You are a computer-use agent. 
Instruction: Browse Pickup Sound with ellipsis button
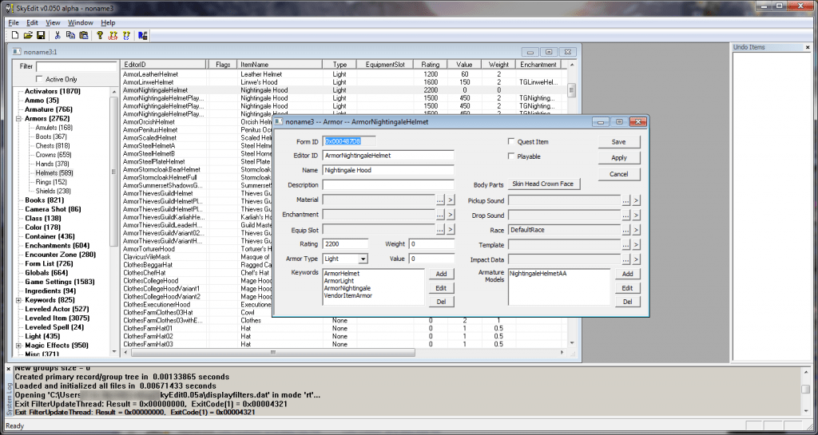pyautogui.click(x=626, y=200)
